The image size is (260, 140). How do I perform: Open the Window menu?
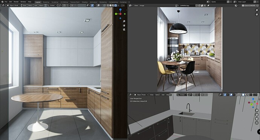23,2
